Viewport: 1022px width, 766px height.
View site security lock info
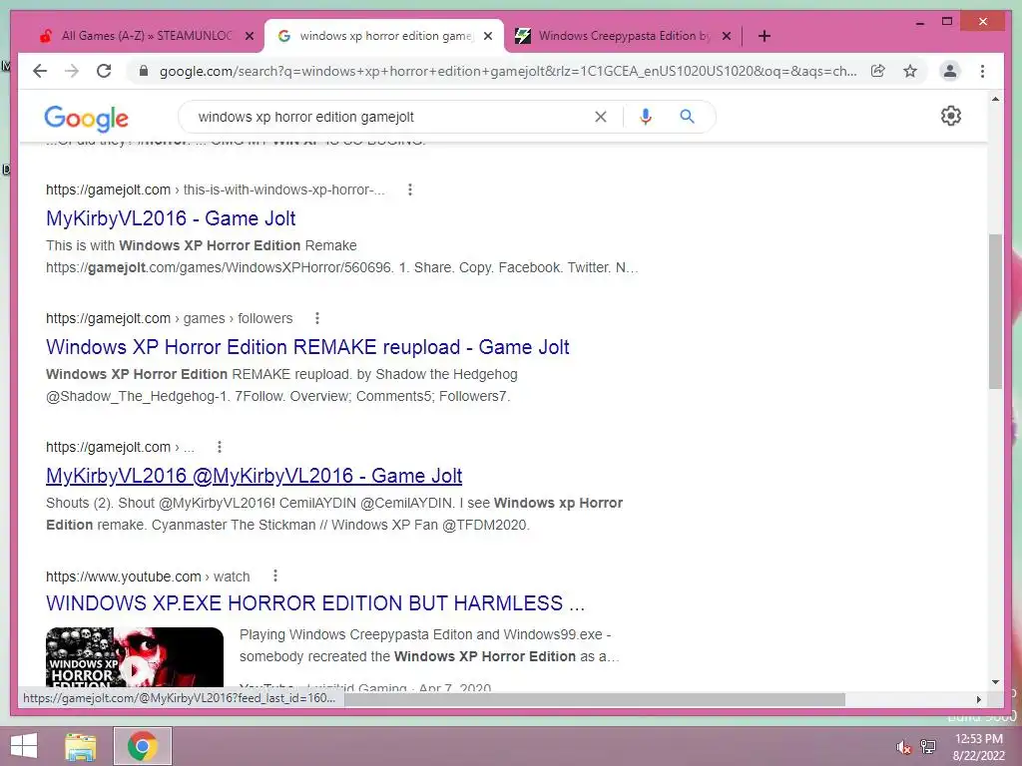(x=144, y=71)
